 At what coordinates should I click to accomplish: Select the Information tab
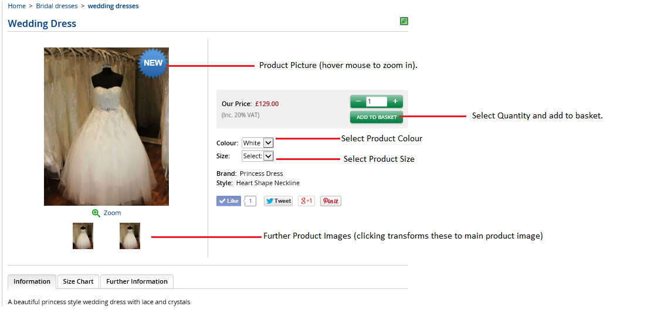tap(32, 281)
